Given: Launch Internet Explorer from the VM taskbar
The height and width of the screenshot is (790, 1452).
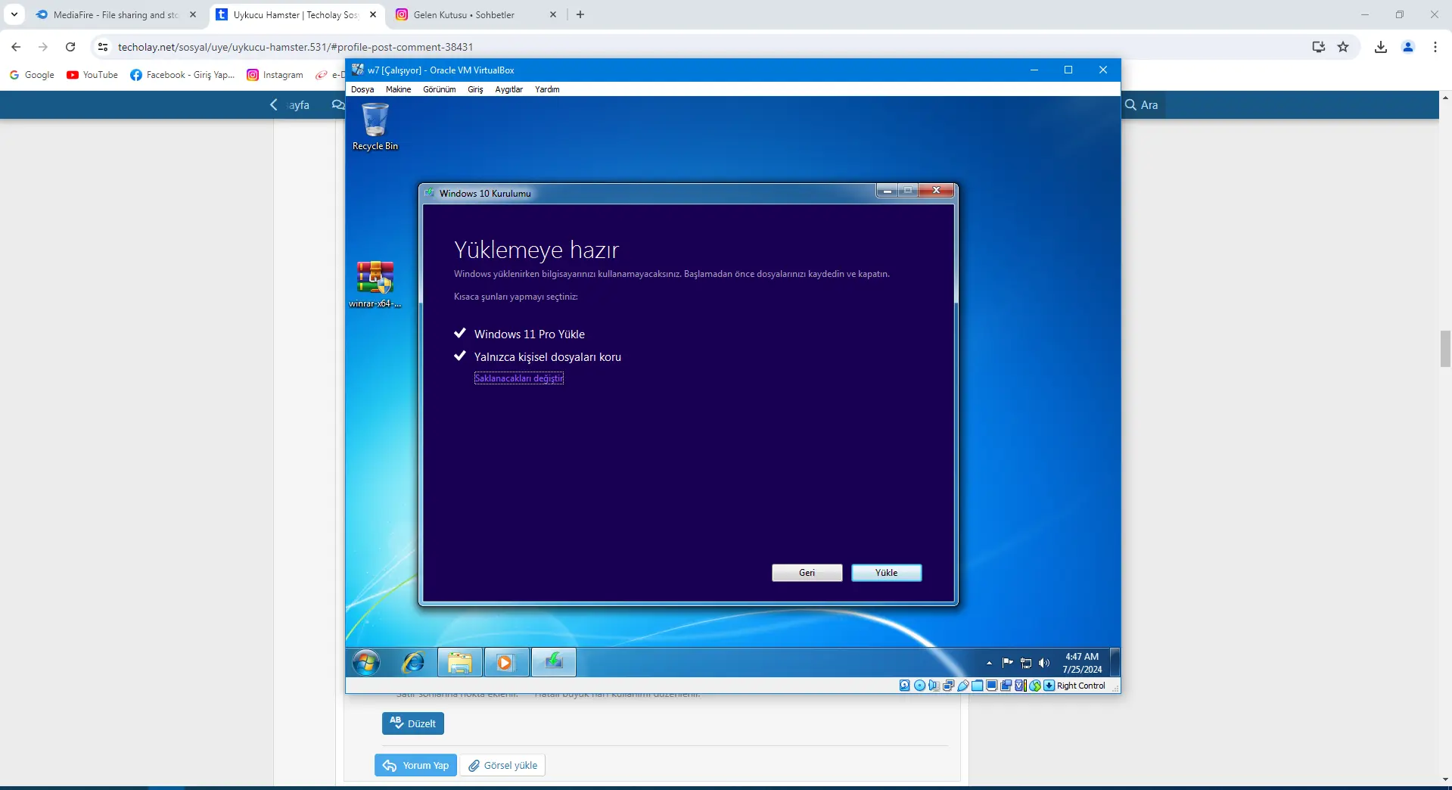Looking at the screenshot, I should (413, 663).
